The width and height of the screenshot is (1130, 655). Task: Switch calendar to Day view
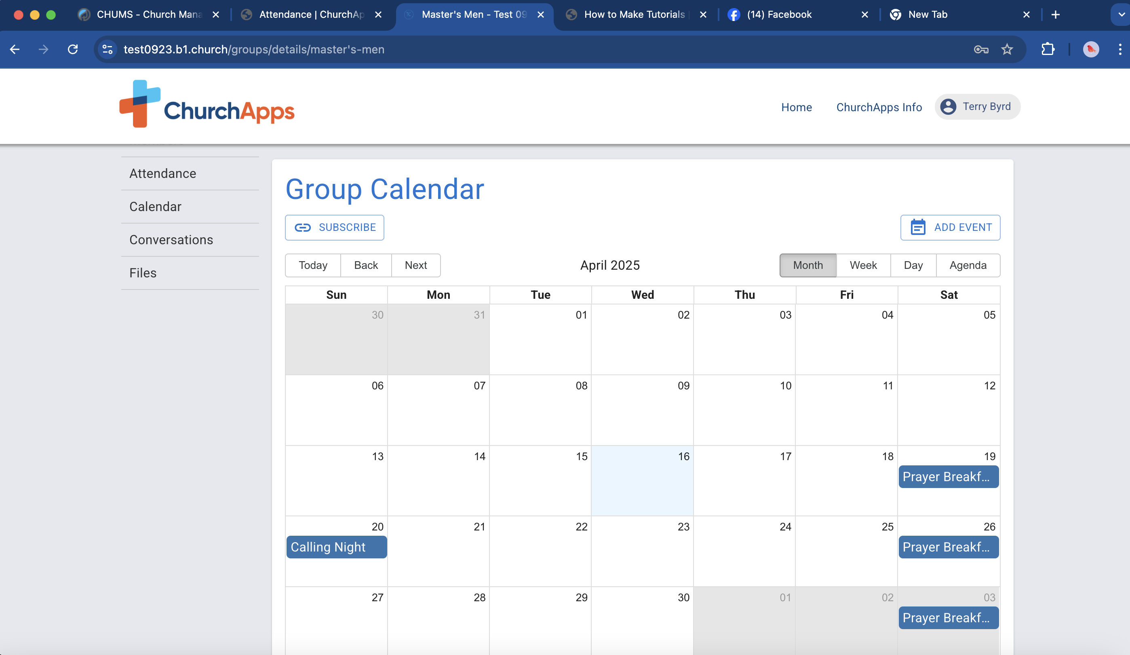tap(913, 265)
